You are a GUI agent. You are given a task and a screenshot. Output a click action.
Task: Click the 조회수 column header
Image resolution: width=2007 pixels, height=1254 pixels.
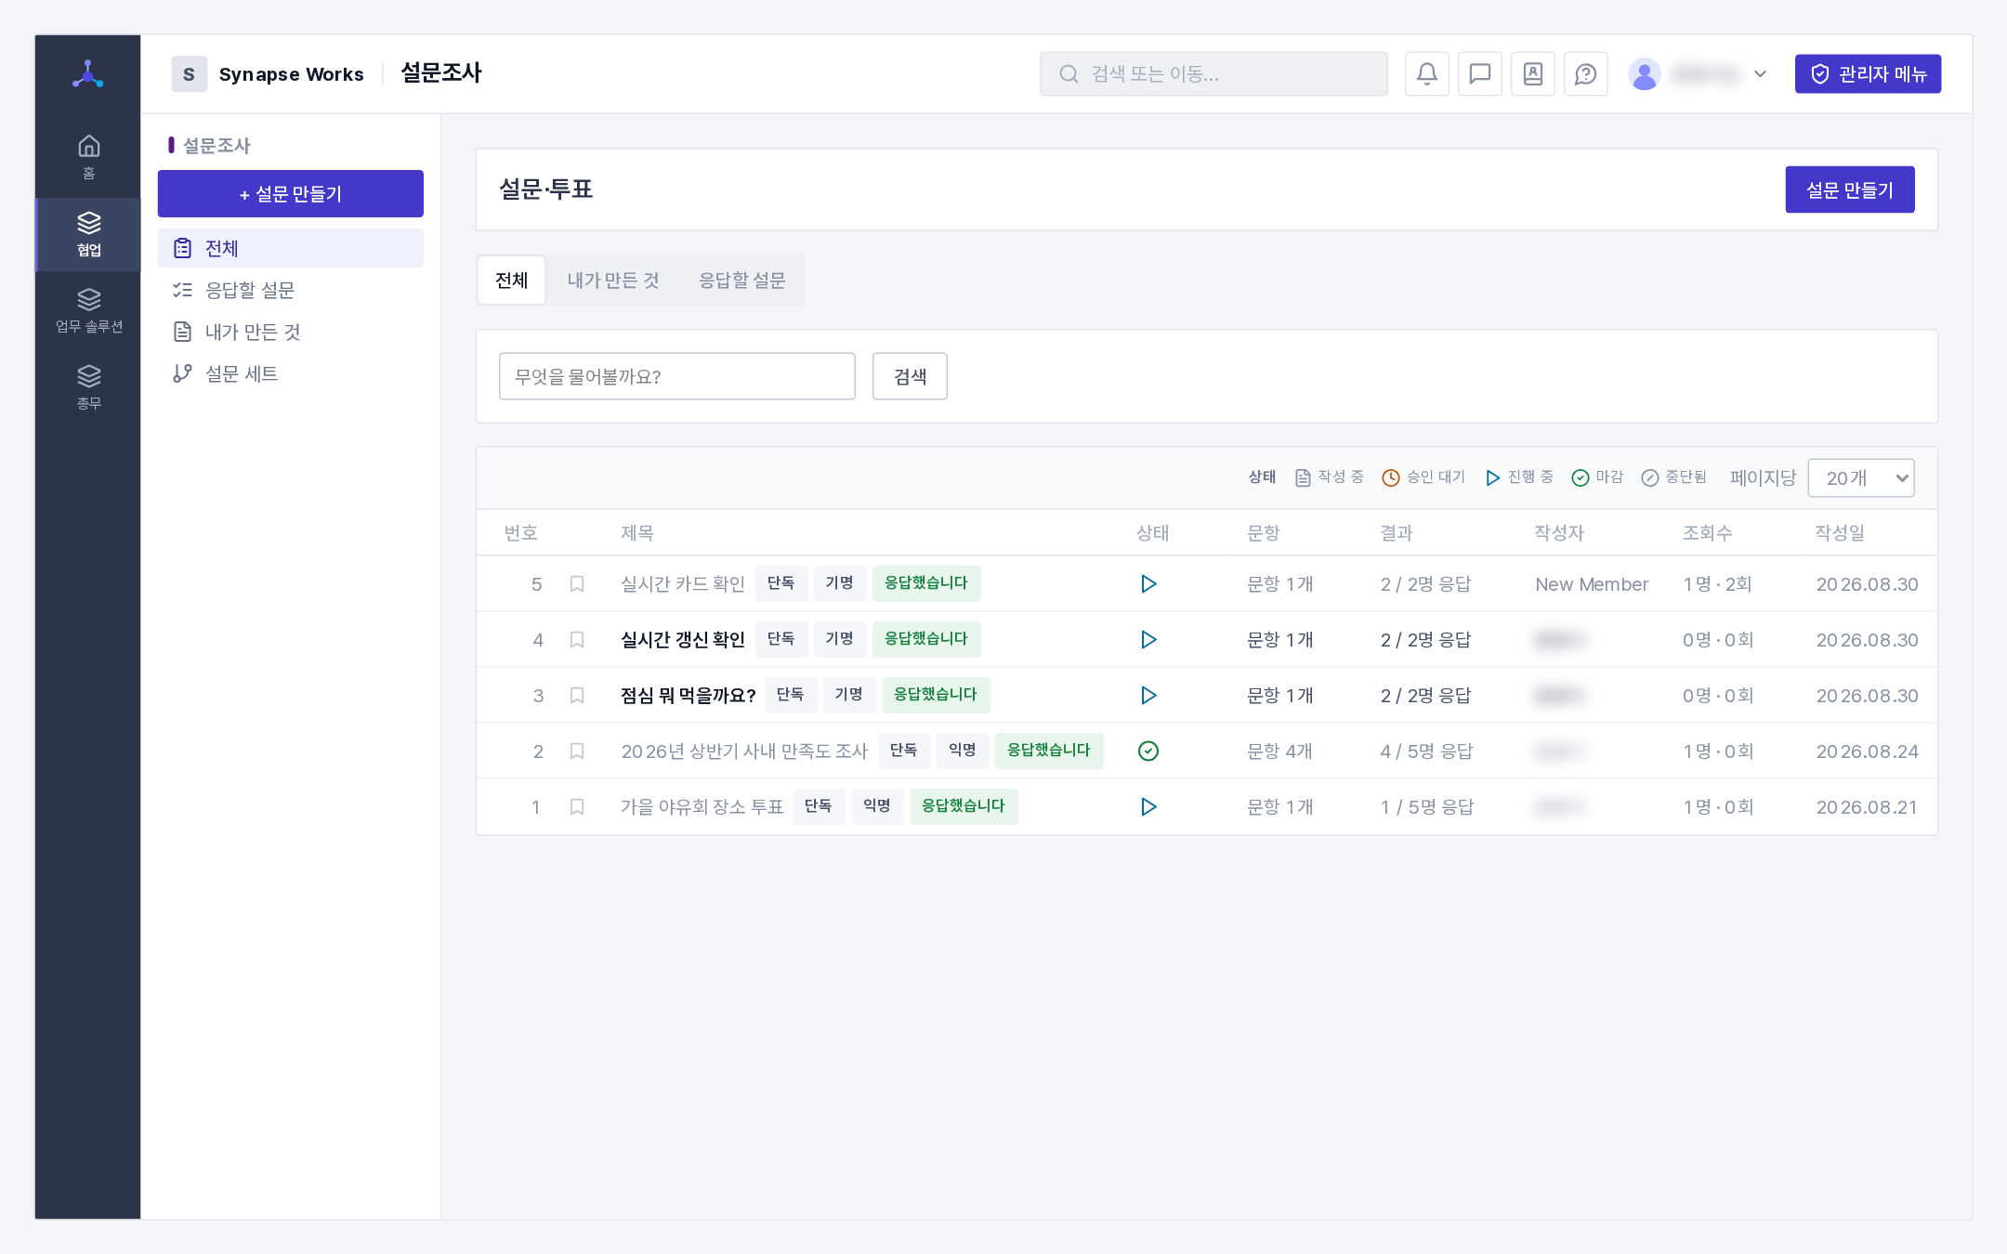click(x=1708, y=533)
